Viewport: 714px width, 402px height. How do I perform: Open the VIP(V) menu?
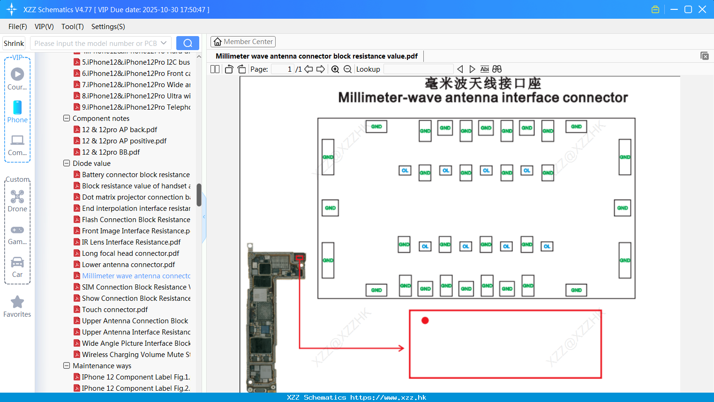tap(44, 27)
